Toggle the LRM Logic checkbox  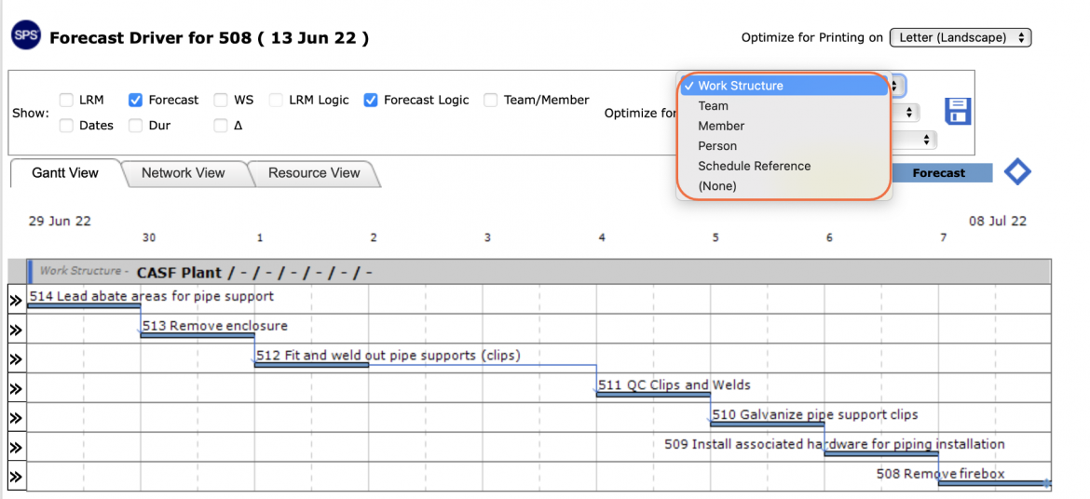(276, 100)
